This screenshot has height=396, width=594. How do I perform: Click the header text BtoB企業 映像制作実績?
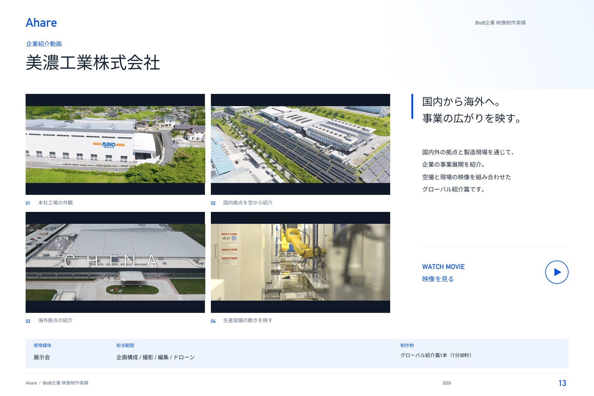pyautogui.click(x=500, y=23)
